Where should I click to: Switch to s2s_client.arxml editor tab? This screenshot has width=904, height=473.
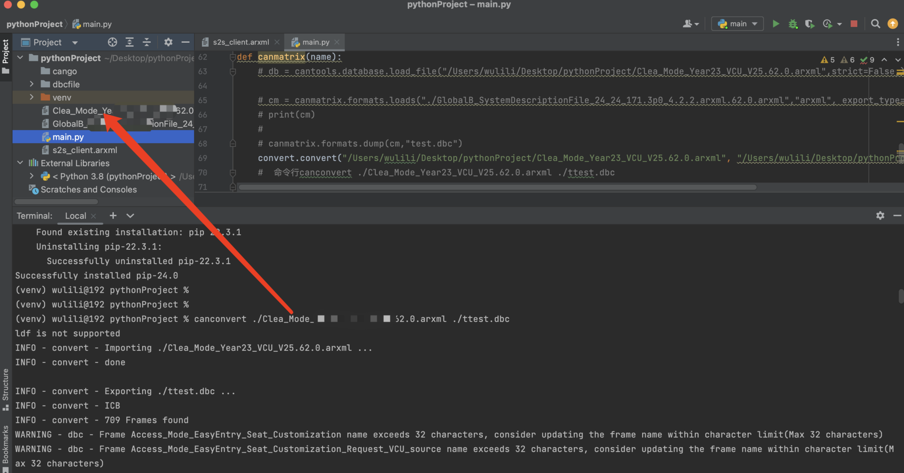point(241,42)
